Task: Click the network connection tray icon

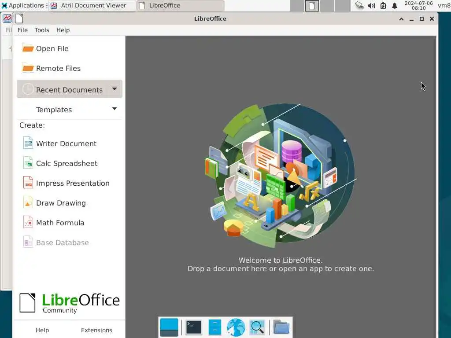Action: [359, 5]
